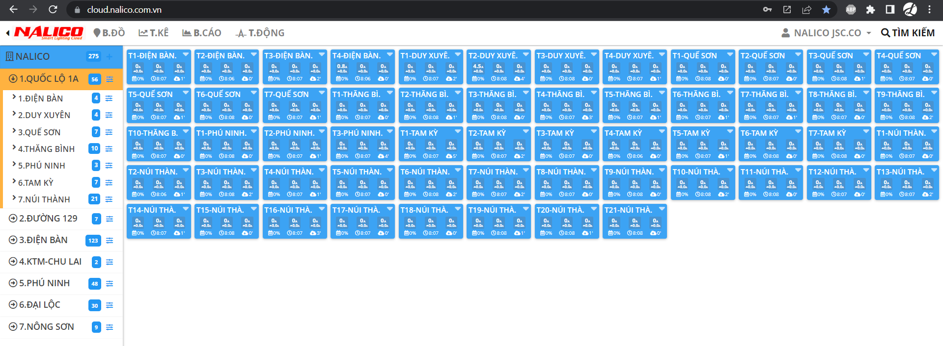
Task: Click the bookmark star in address bar
Action: [826, 9]
